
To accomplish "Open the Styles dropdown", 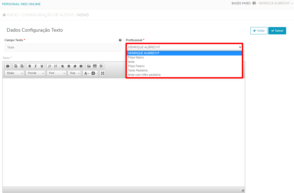I will pos(14,73).
